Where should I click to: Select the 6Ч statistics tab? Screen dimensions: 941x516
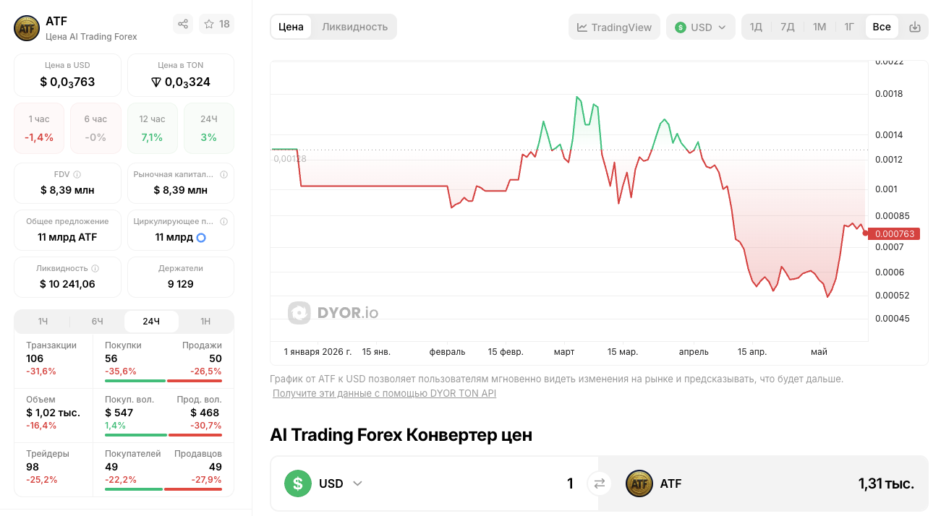97,321
